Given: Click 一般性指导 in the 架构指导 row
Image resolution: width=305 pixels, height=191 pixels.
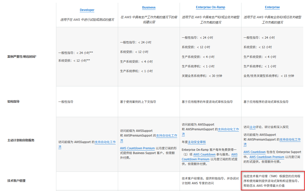Looking at the screenshot, I should pos(66,102).
